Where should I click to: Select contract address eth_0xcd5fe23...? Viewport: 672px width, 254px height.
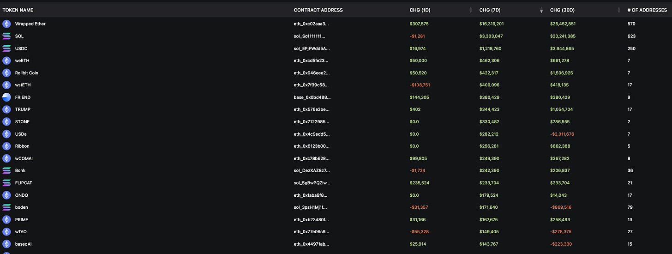coord(312,60)
